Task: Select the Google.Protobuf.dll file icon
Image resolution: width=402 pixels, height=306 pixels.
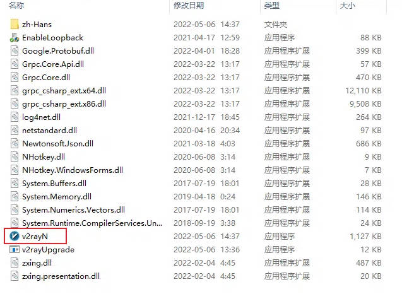Action: tap(15, 50)
